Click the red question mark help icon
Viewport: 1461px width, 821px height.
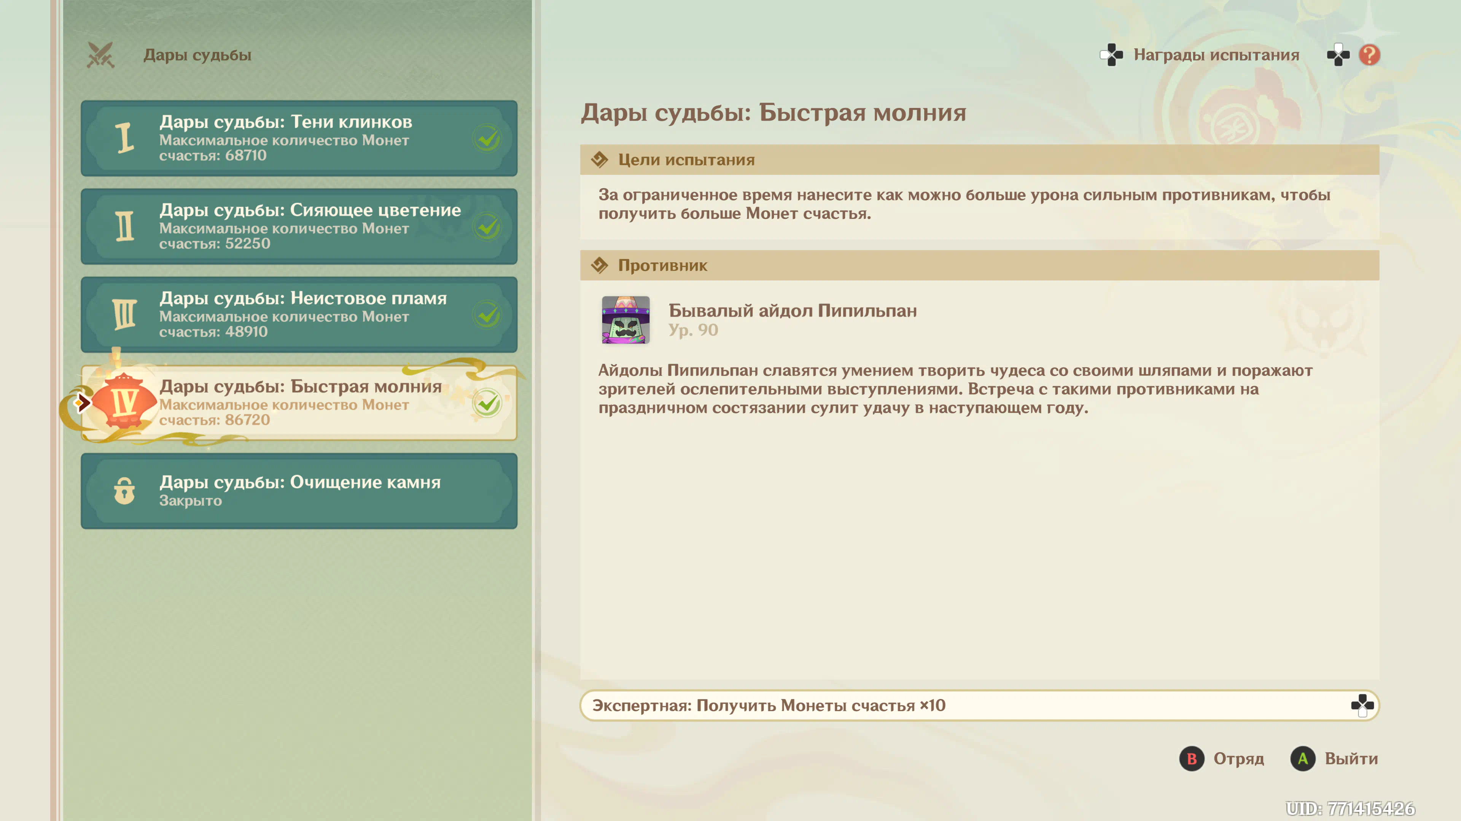(x=1369, y=55)
